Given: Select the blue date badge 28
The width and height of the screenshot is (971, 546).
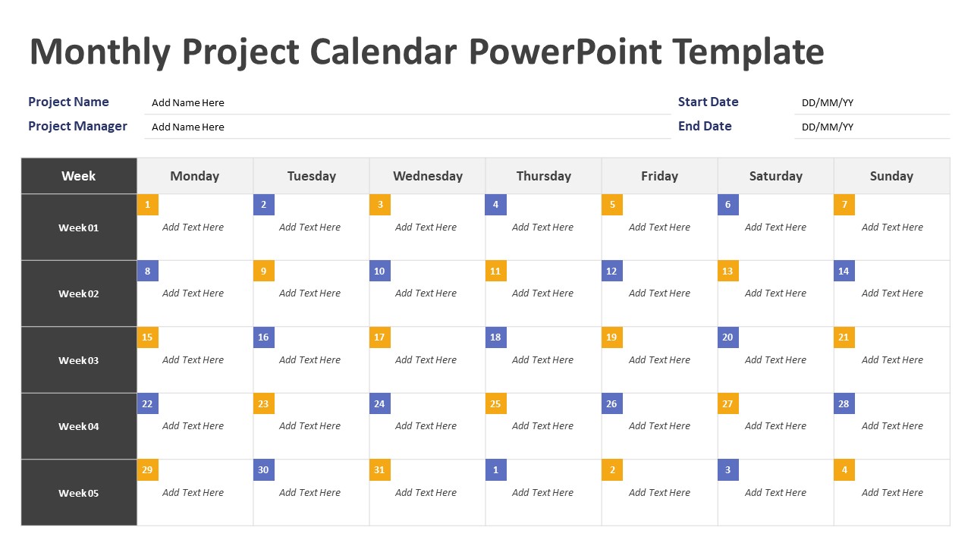Looking at the screenshot, I should (844, 404).
